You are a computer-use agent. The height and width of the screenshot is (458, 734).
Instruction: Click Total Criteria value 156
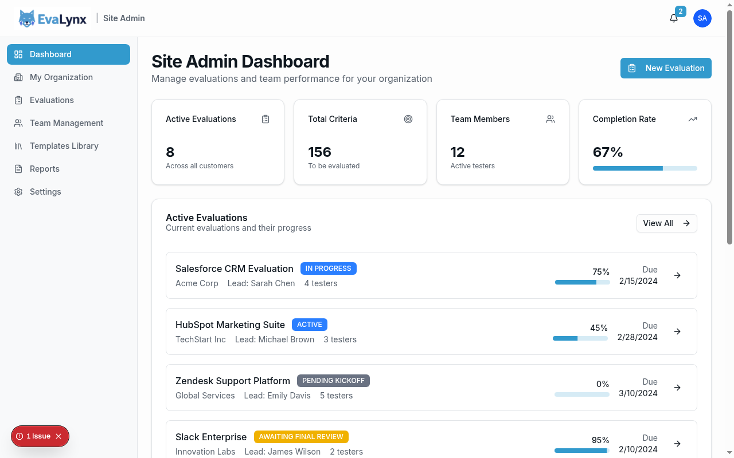319,152
